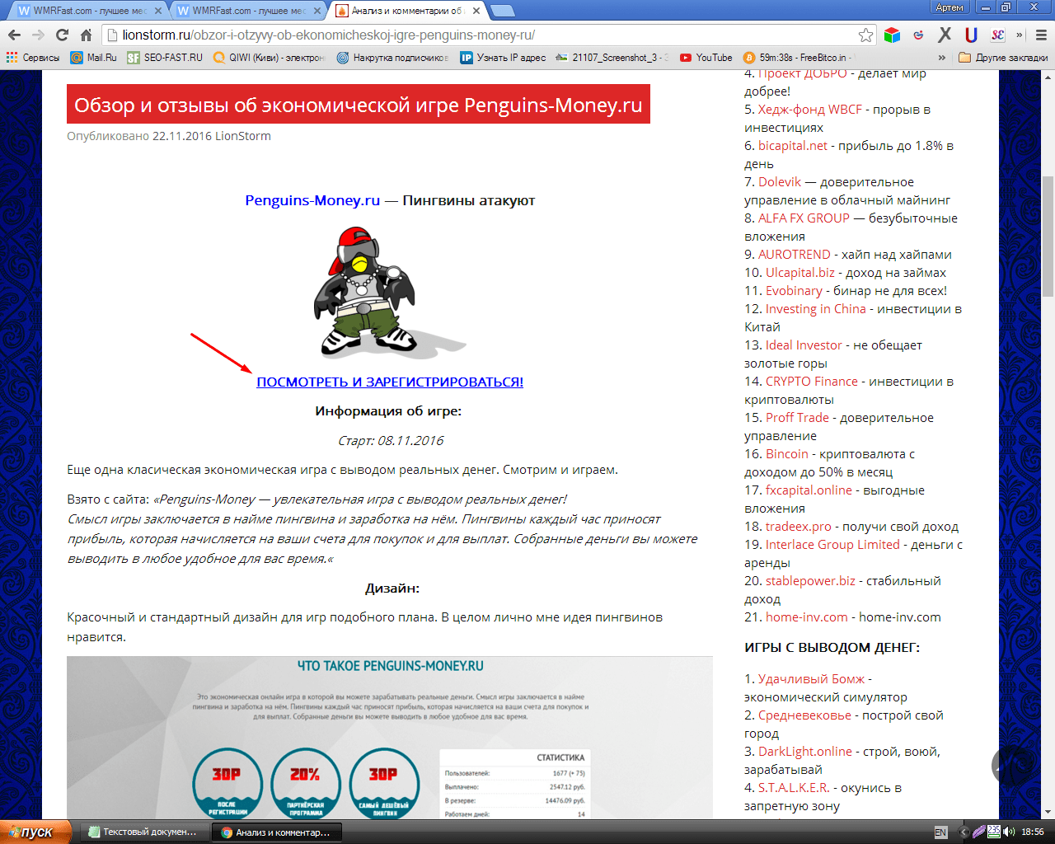Open the YouTube bookmark
1055x844 pixels.
pyautogui.click(x=706, y=58)
